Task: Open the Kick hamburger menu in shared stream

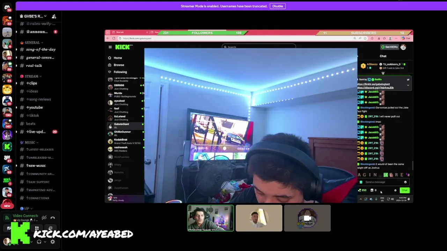Action: click(110, 47)
